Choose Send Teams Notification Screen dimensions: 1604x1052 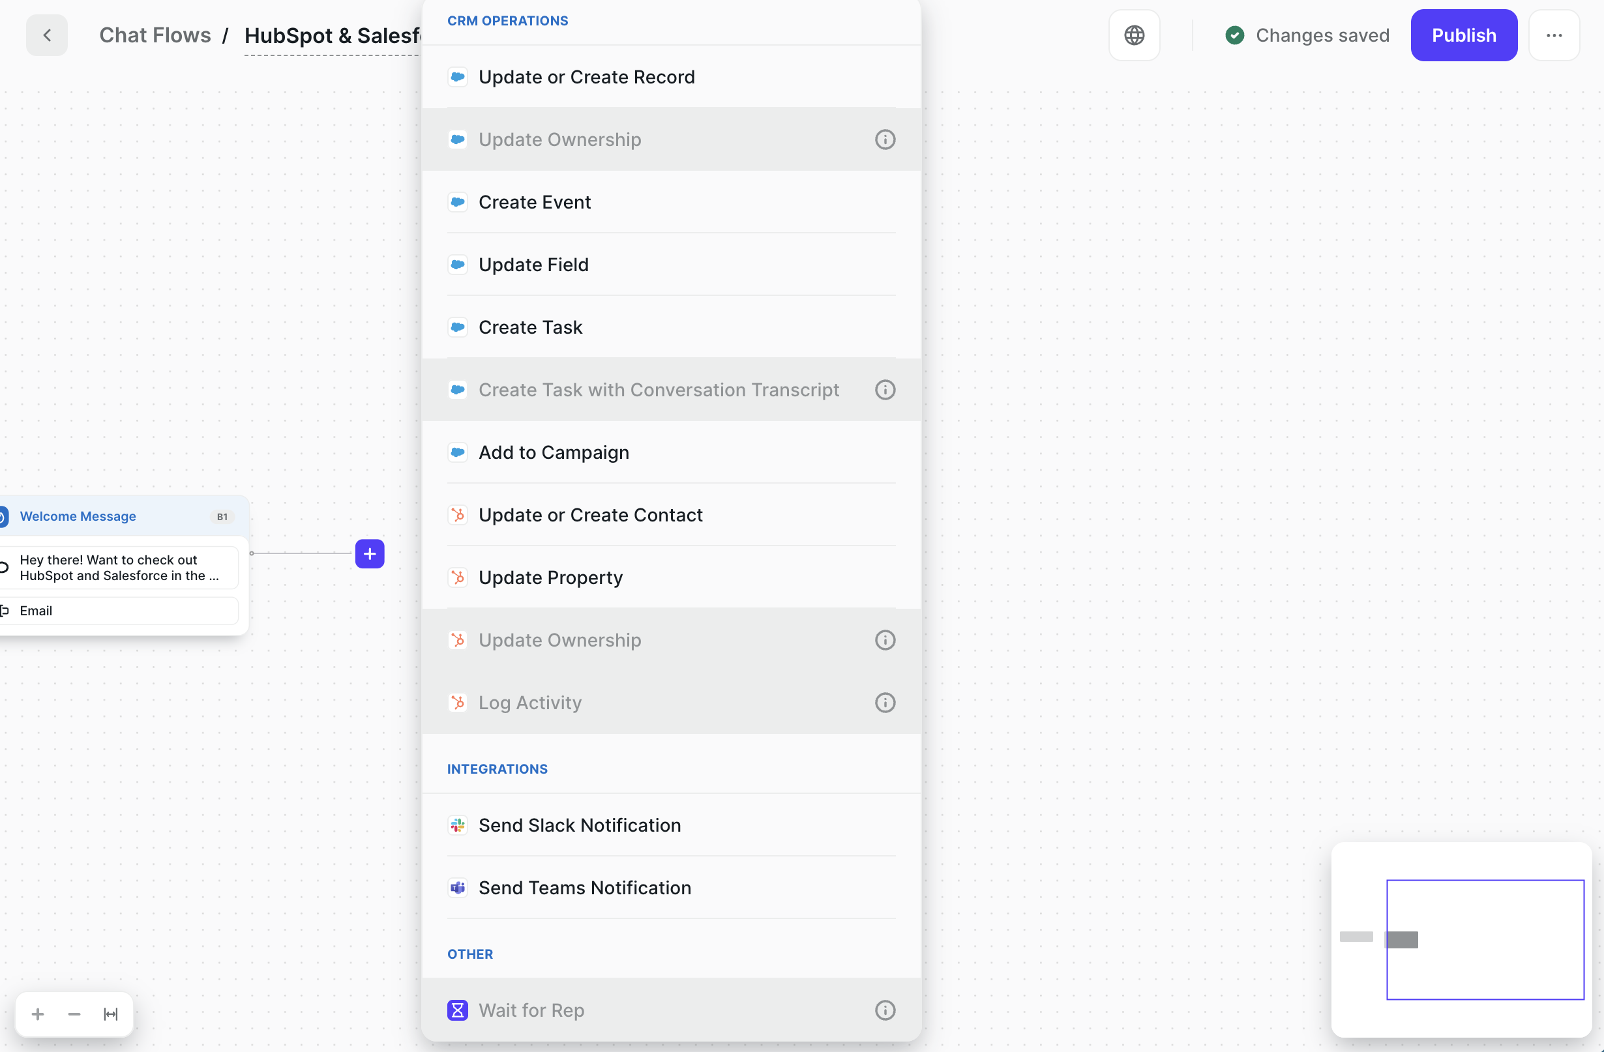pos(671,888)
